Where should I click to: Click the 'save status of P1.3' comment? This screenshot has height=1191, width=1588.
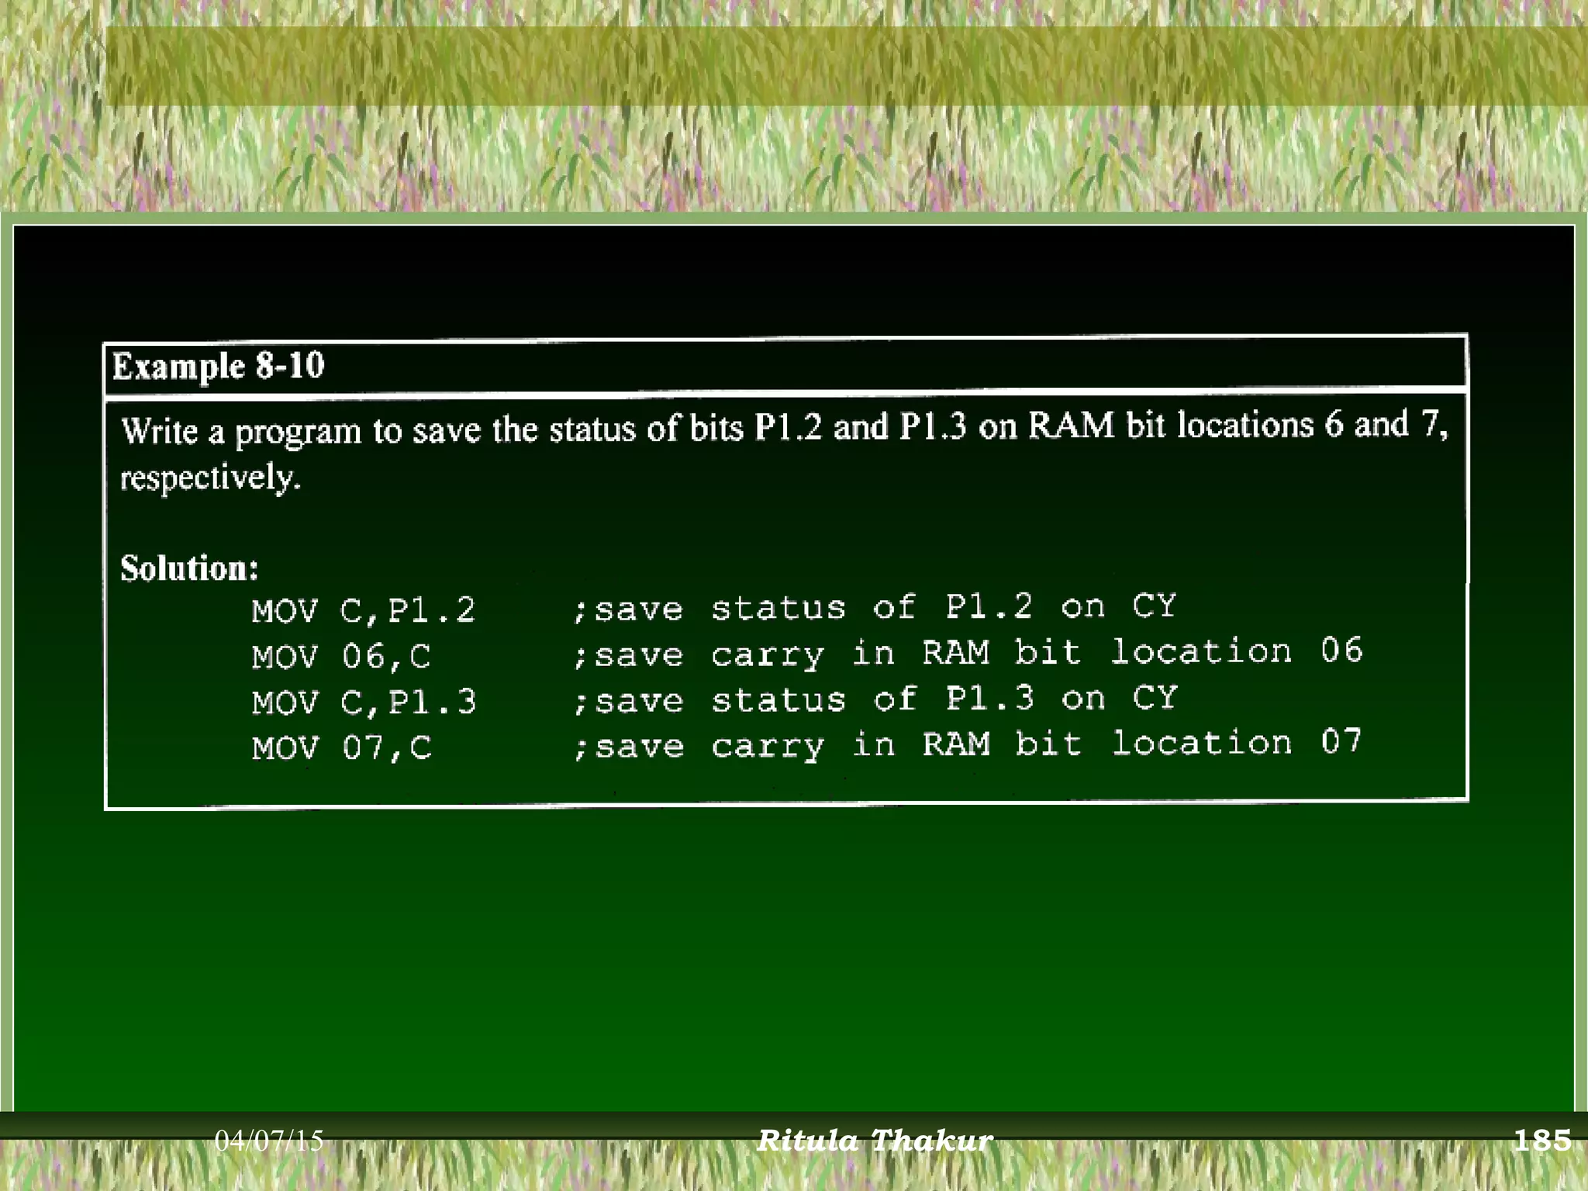coord(873,700)
